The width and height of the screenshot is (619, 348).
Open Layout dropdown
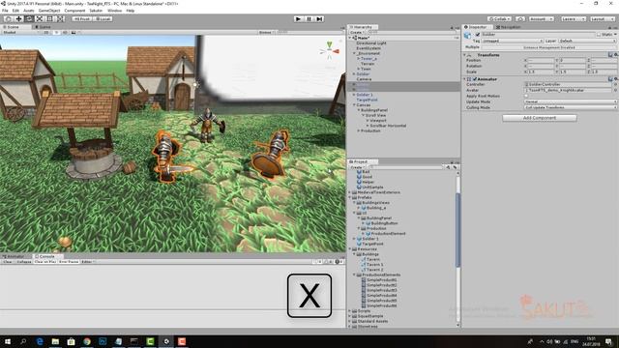click(602, 18)
